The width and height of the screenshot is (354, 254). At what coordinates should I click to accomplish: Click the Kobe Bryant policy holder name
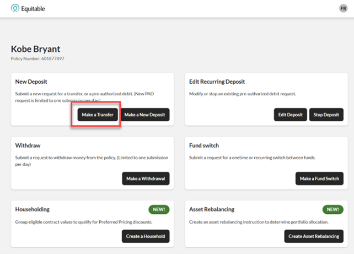[36, 48]
